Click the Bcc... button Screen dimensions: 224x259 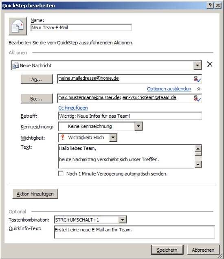[x=37, y=99]
